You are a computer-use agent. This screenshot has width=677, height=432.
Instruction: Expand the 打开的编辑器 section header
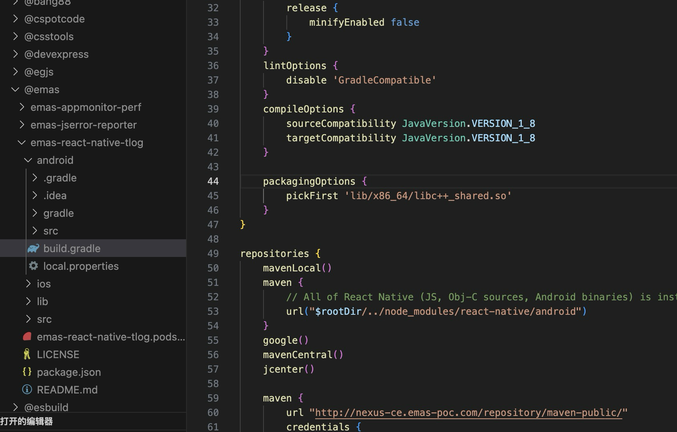pos(26,421)
